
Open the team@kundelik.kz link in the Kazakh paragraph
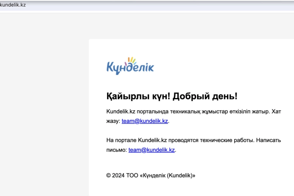tap(145, 121)
